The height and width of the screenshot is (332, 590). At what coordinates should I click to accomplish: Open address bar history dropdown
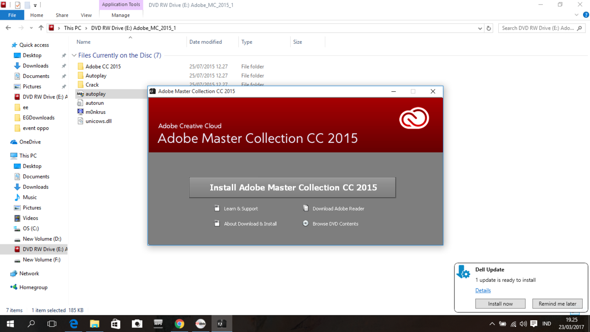pyautogui.click(x=480, y=28)
